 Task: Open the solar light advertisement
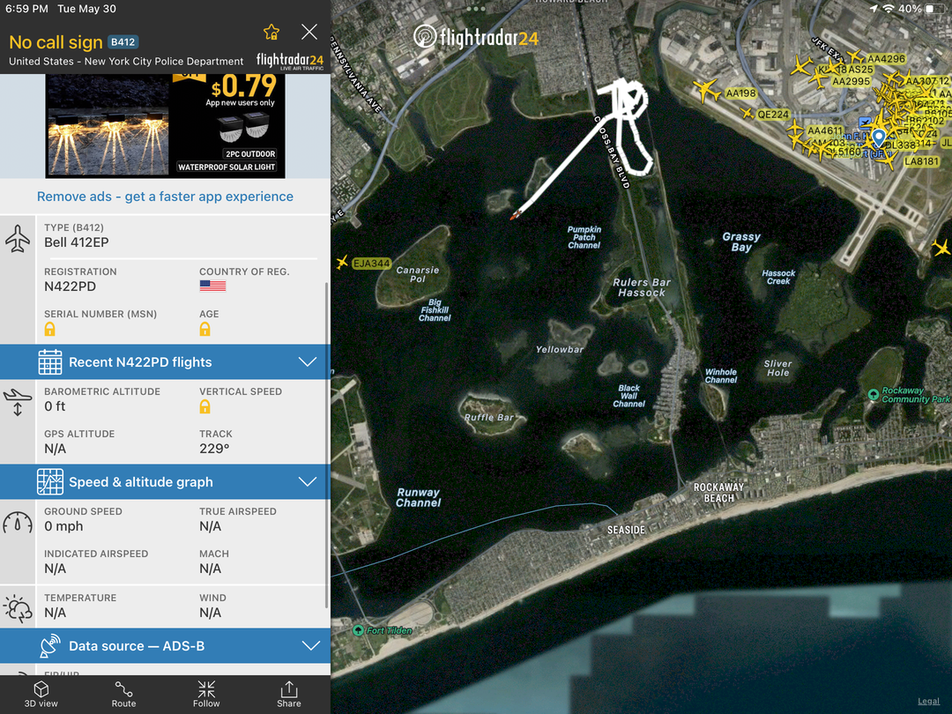pyautogui.click(x=165, y=126)
